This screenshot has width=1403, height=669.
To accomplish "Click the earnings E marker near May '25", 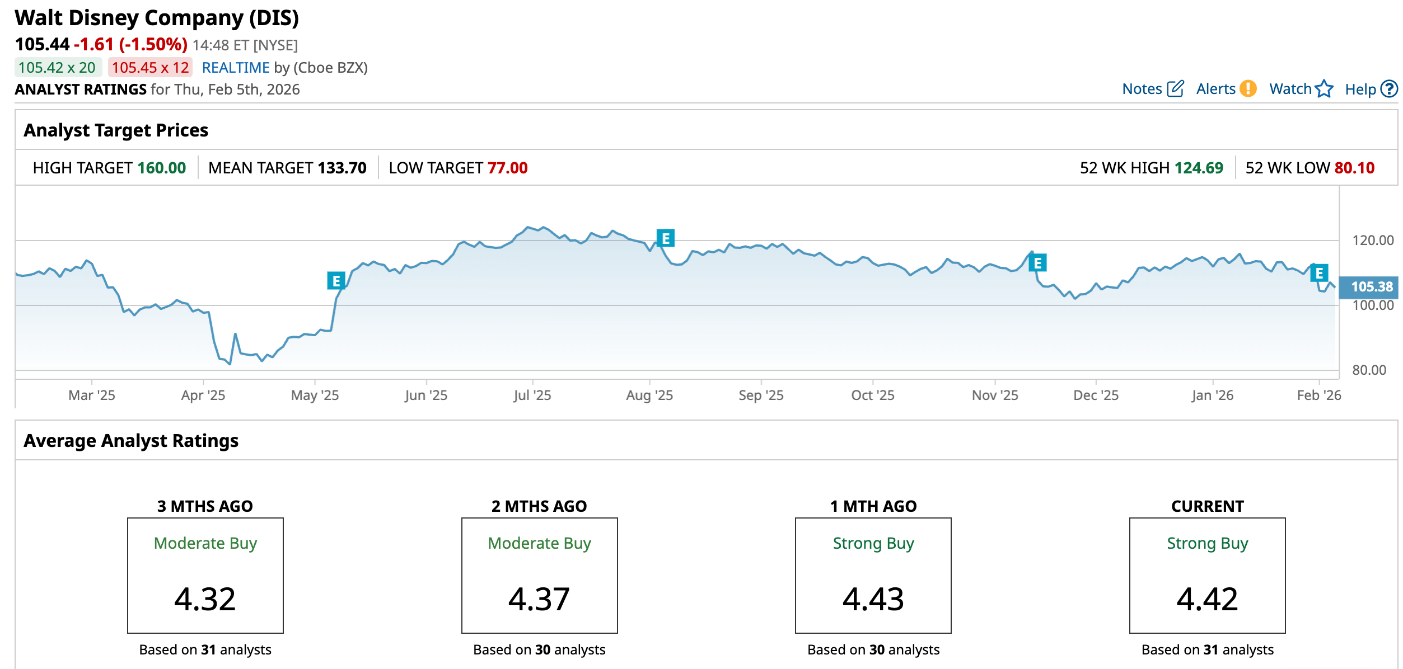I will [x=336, y=281].
